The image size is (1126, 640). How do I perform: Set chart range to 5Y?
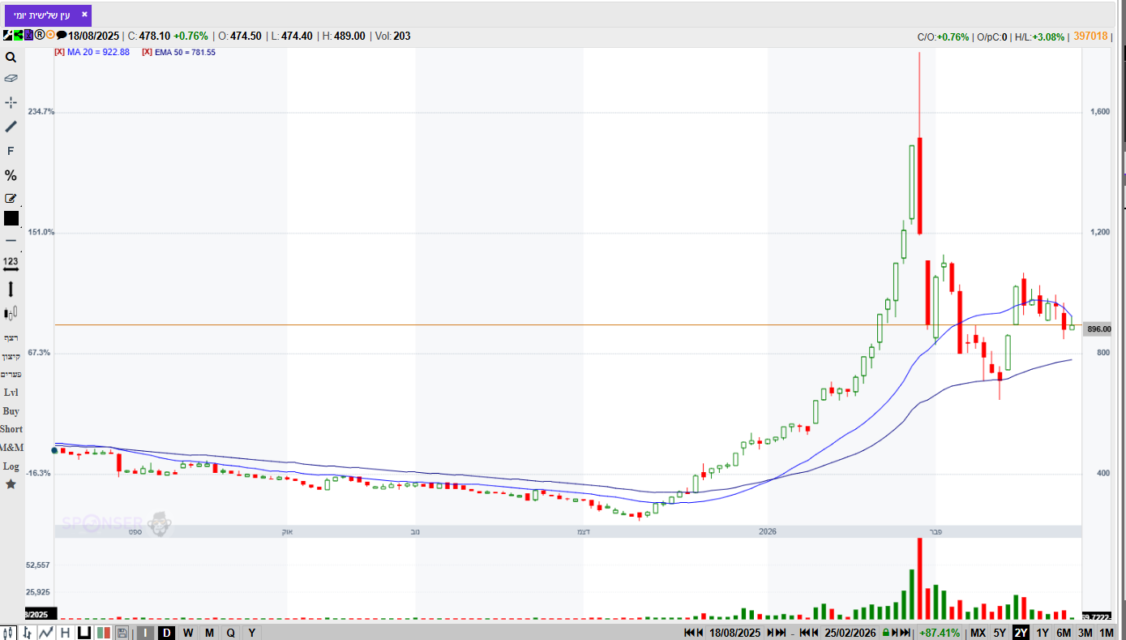point(1000,633)
